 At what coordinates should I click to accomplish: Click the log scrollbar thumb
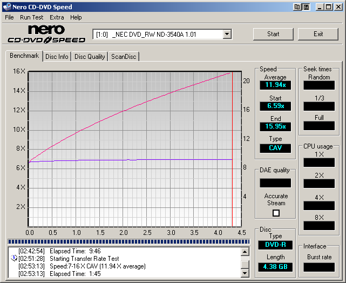tap(245, 265)
